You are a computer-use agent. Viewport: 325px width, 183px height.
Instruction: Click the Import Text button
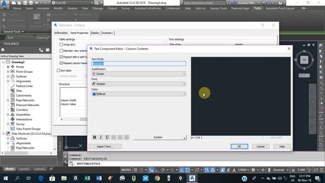click(x=105, y=146)
